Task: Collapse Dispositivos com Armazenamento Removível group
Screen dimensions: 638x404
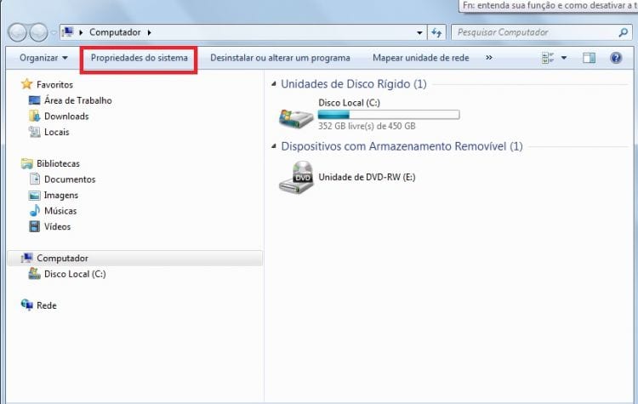Action: point(274,146)
